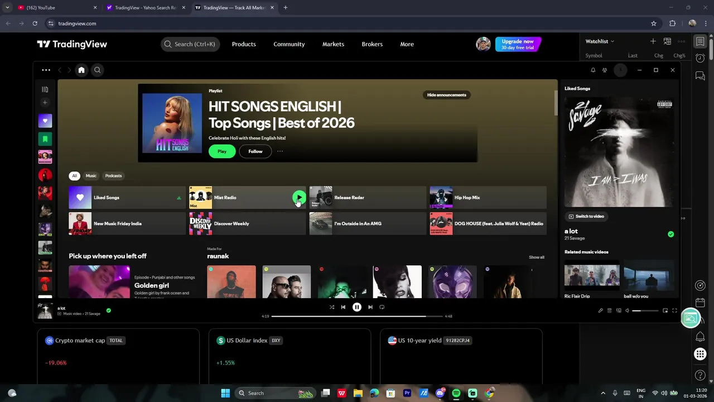
Task: Open Spotify from the Windows taskbar
Action: 456,393
